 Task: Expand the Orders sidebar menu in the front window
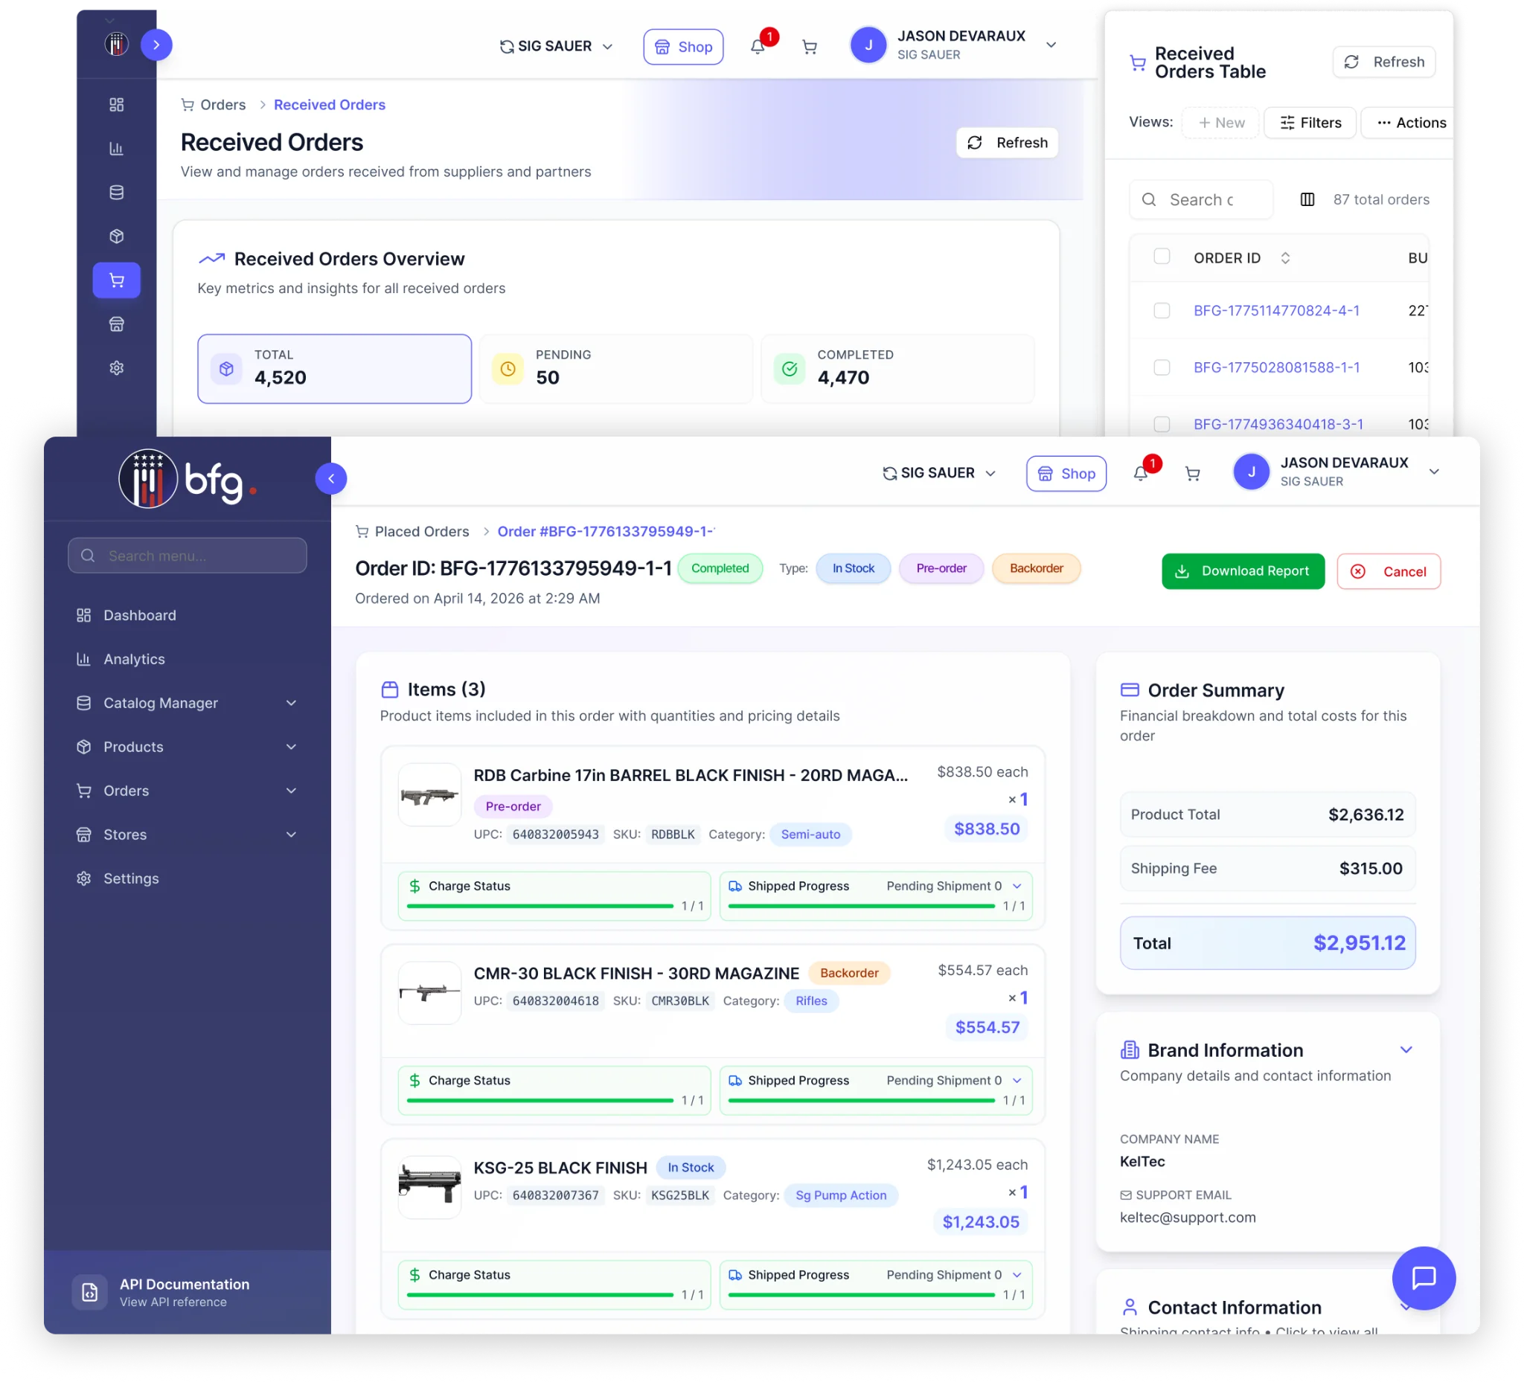coord(188,791)
